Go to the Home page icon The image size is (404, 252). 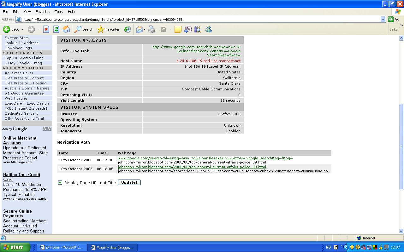66,29
